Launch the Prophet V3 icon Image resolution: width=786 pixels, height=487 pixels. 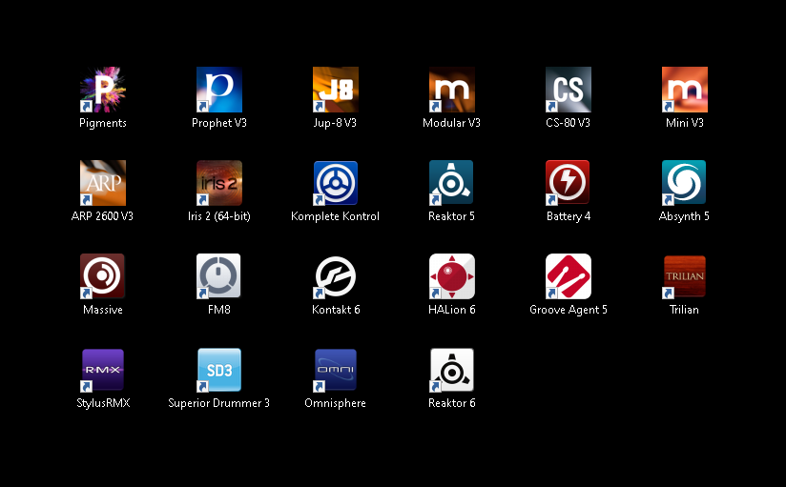coord(219,90)
